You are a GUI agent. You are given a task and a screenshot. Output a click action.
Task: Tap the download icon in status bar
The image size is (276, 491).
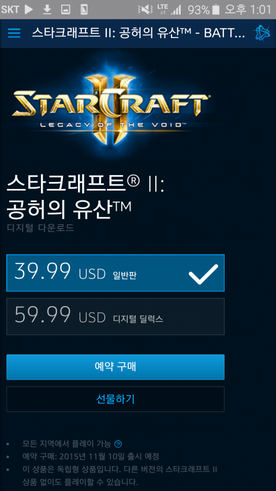(x=47, y=10)
